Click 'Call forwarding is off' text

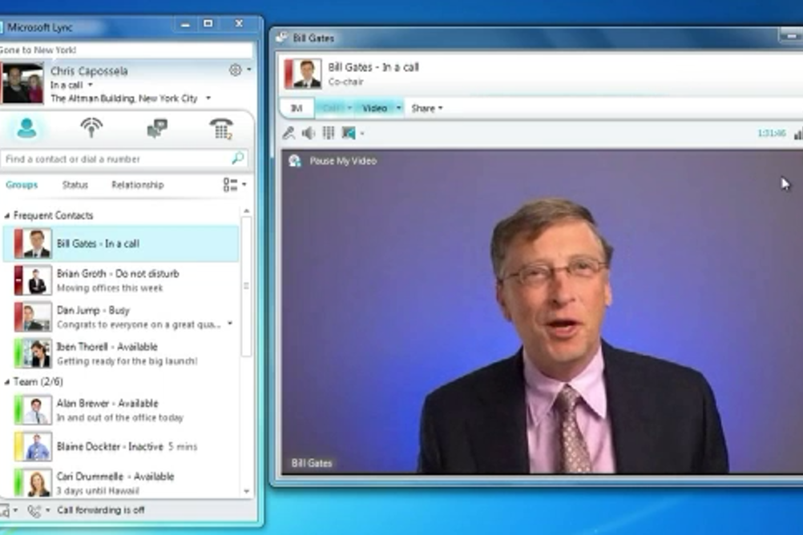[101, 510]
